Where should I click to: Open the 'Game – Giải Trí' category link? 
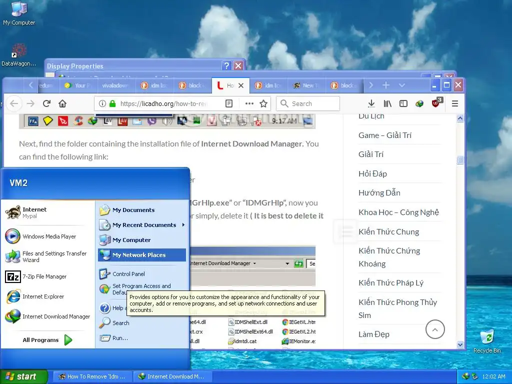click(x=384, y=135)
